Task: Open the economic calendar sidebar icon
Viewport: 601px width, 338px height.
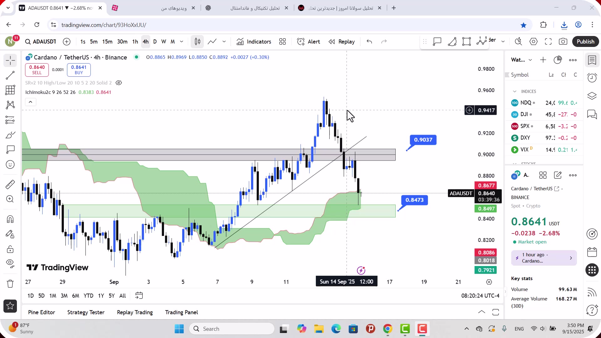Action: [592, 252]
